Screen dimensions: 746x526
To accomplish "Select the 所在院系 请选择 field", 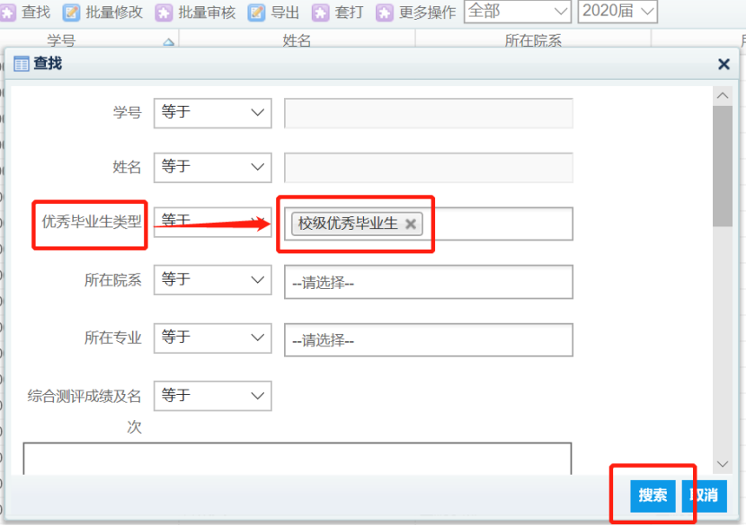I will point(428,282).
